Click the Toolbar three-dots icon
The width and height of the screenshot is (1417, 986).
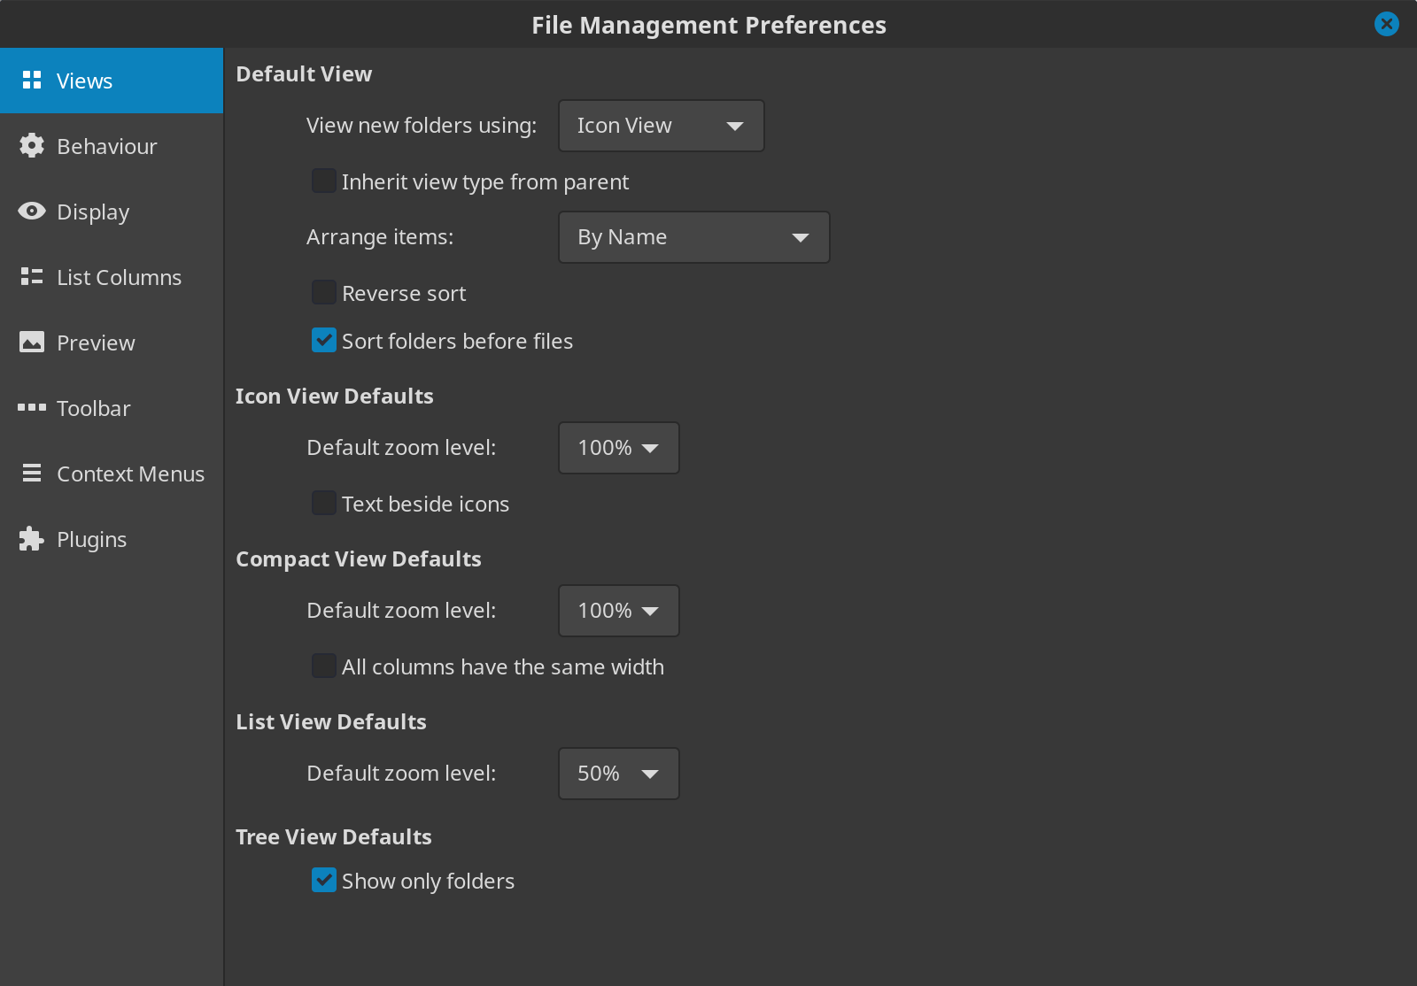32,408
